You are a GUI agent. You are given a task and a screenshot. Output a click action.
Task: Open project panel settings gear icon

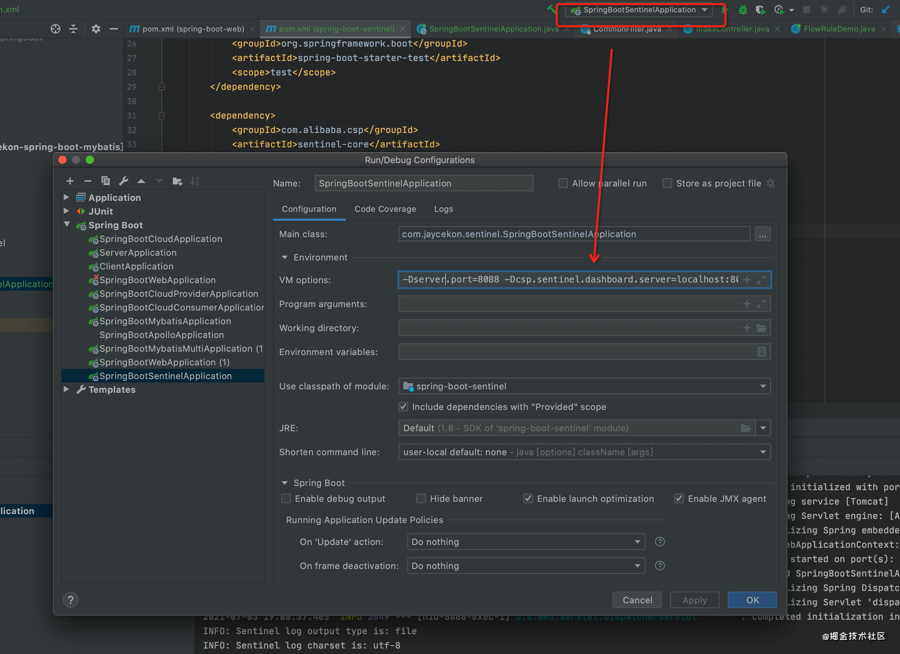point(96,29)
